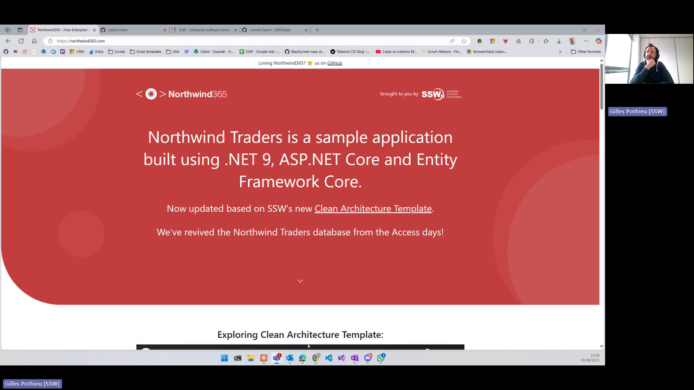Open the Downloads icon in toolbar
Viewport: 694px width, 390px height.
click(559, 41)
